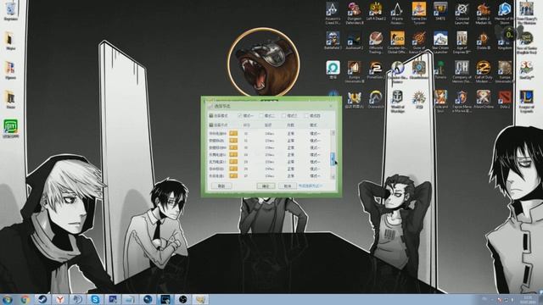Viewport: 543px width, 305px height.
Task: Select the Blade and Soul icon
Action: click(440, 101)
